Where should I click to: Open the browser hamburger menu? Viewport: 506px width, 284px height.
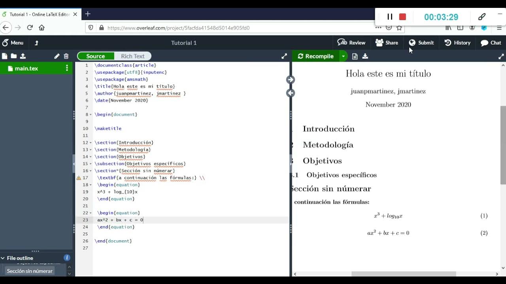click(500, 28)
